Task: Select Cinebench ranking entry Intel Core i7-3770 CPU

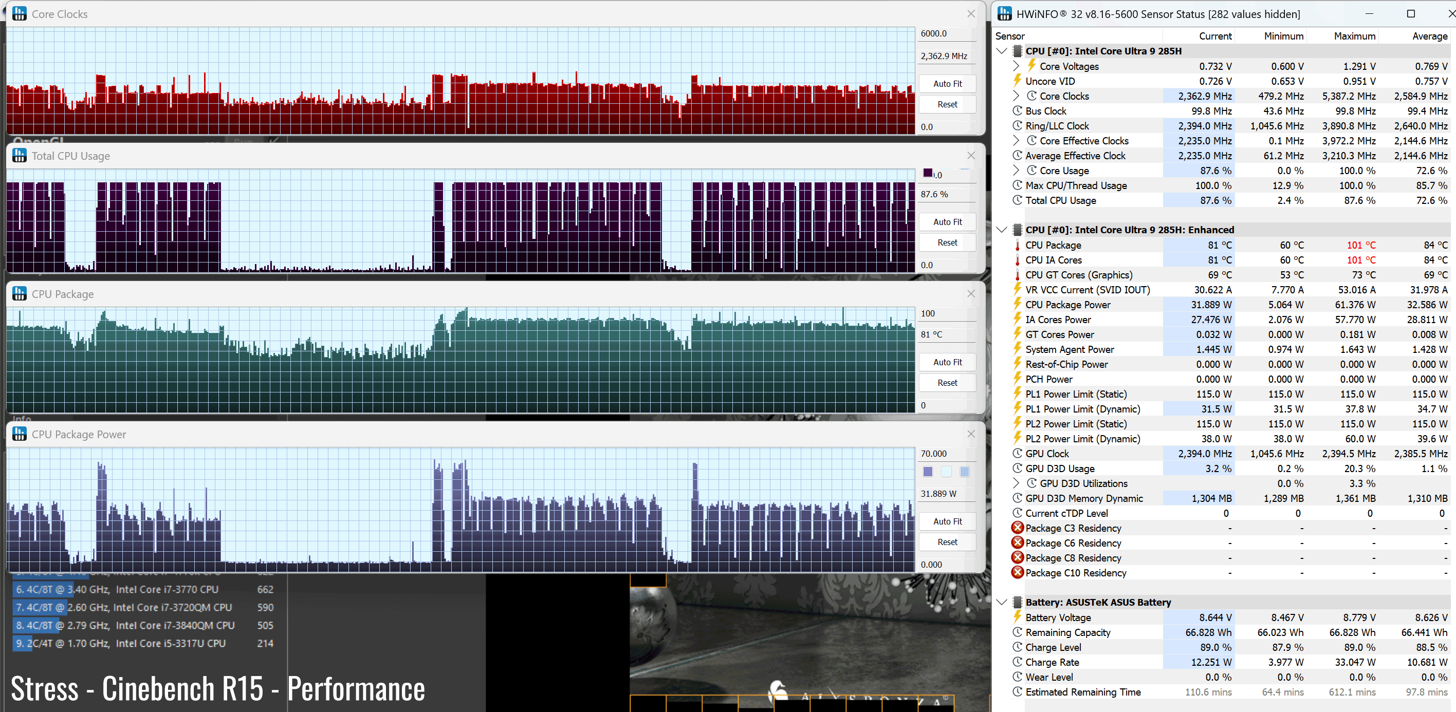Action: (144, 589)
